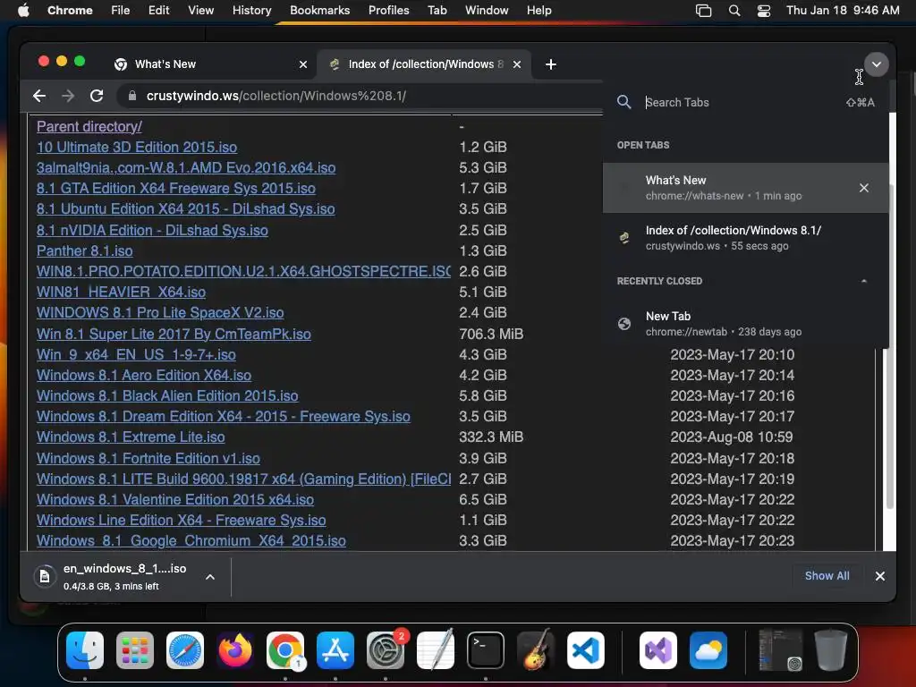Image resolution: width=916 pixels, height=687 pixels.
Task: Open App Store from the dock
Action: click(x=335, y=650)
